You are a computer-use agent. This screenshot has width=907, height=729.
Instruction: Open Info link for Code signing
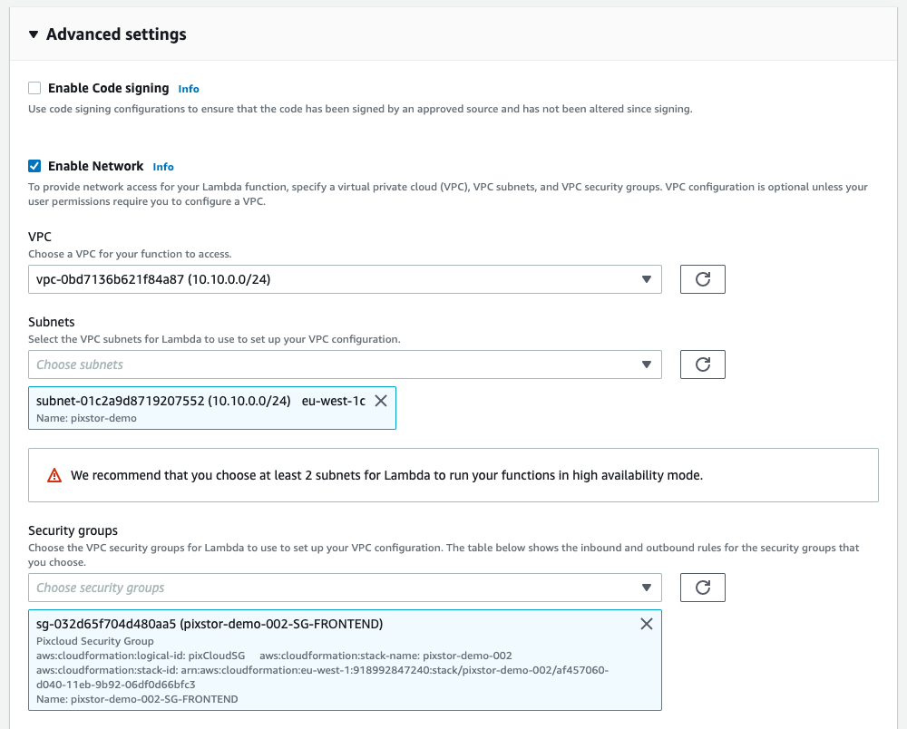pos(189,88)
